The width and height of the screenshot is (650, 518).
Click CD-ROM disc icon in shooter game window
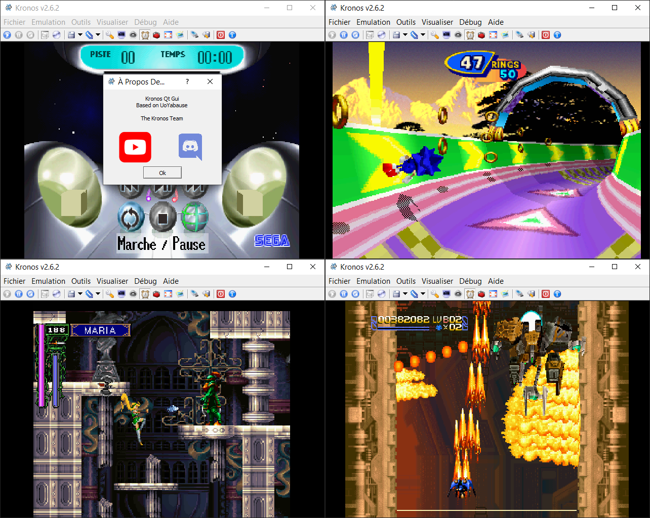coord(381,294)
